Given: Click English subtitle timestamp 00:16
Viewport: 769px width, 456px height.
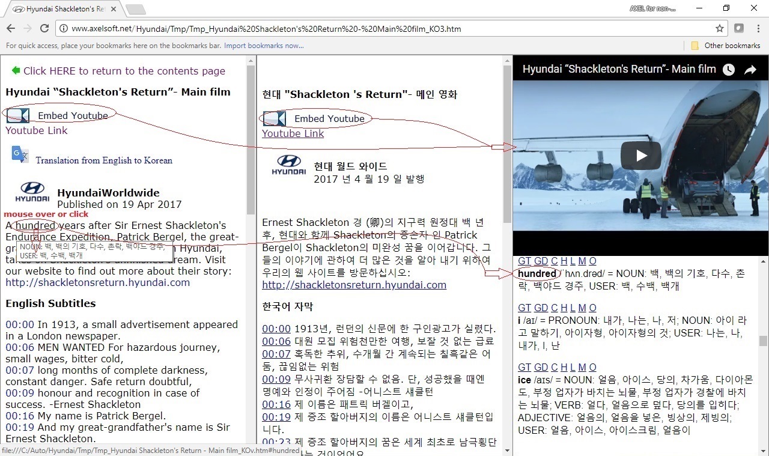Looking at the screenshot, I should tap(20, 416).
